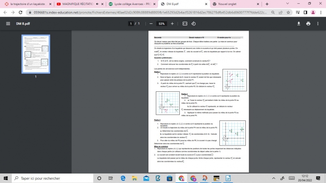Edit the PDF page number field
The width and height of the screenshot is (326, 183).
[131, 24]
